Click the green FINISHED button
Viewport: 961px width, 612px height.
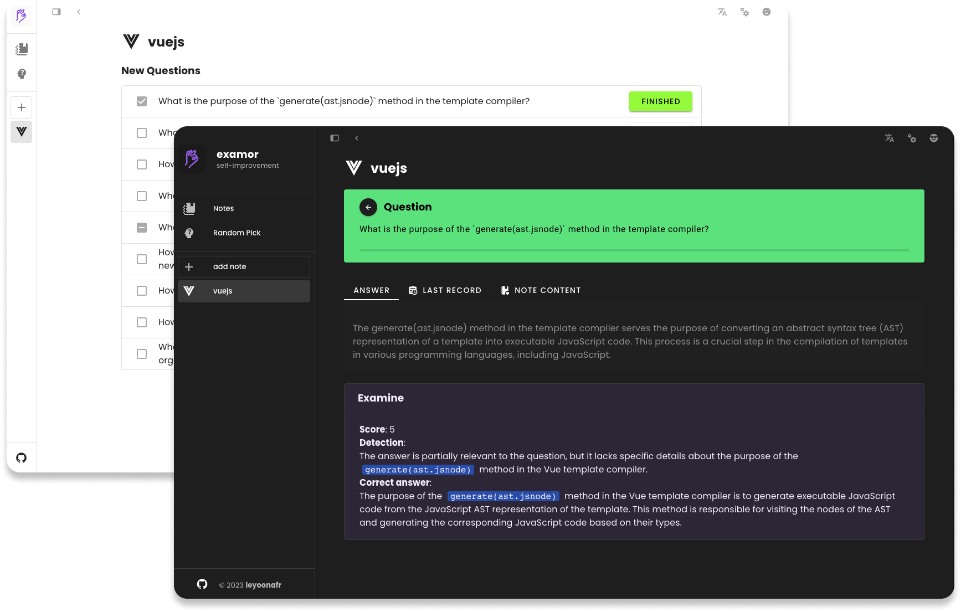(660, 101)
